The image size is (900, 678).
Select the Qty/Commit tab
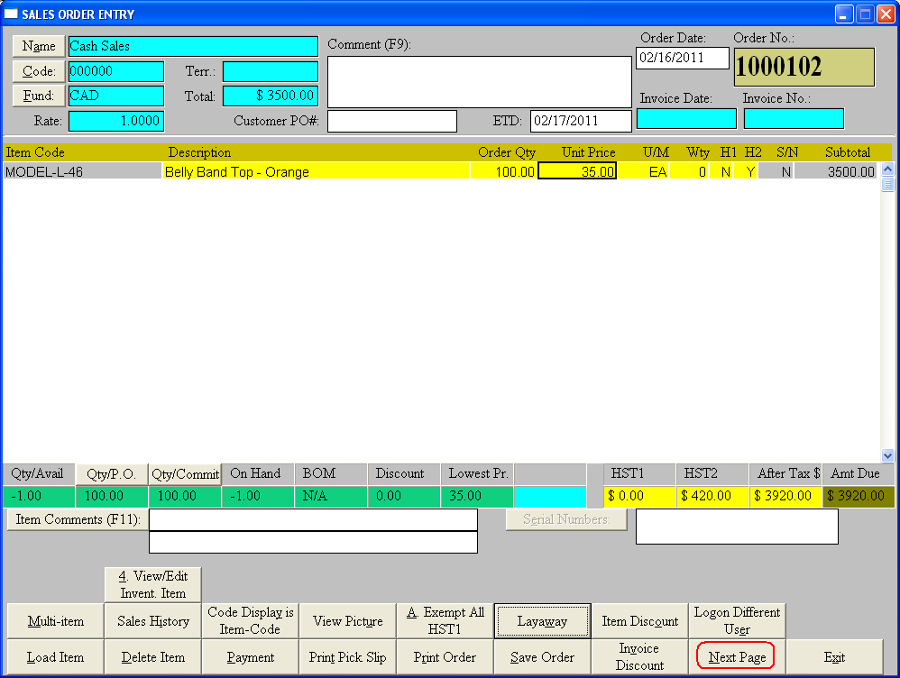(x=185, y=474)
